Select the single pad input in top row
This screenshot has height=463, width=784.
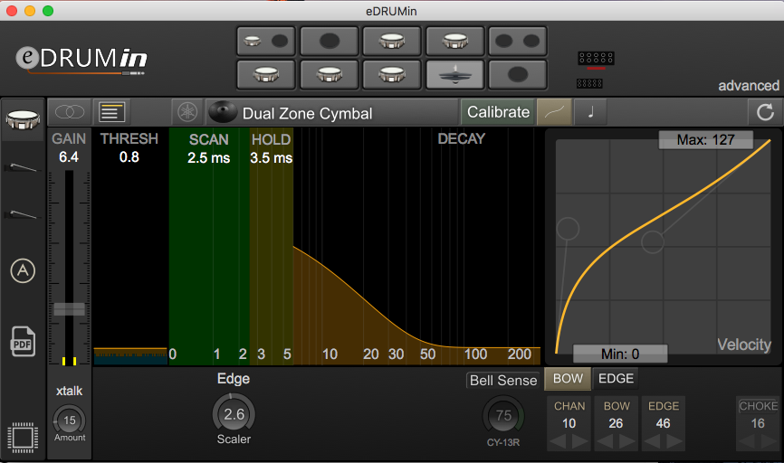[x=329, y=41]
